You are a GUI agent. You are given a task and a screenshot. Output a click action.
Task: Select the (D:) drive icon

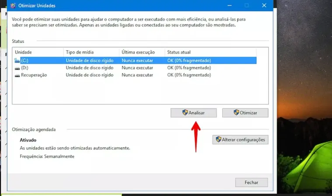tap(17, 68)
